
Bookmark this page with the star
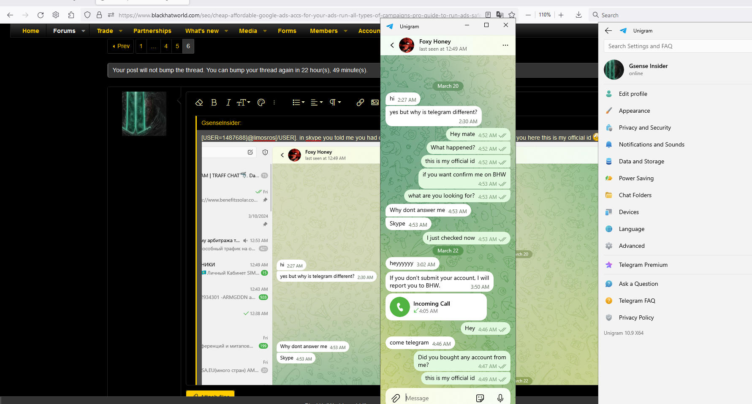click(512, 15)
